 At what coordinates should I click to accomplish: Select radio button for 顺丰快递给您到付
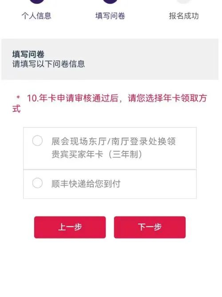[37, 183]
